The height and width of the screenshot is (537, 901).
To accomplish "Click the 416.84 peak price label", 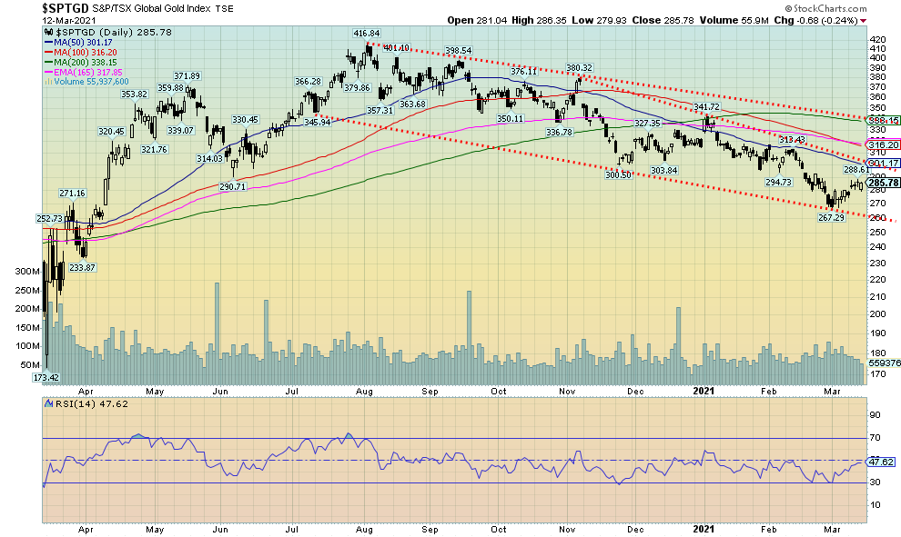I will tap(367, 31).
